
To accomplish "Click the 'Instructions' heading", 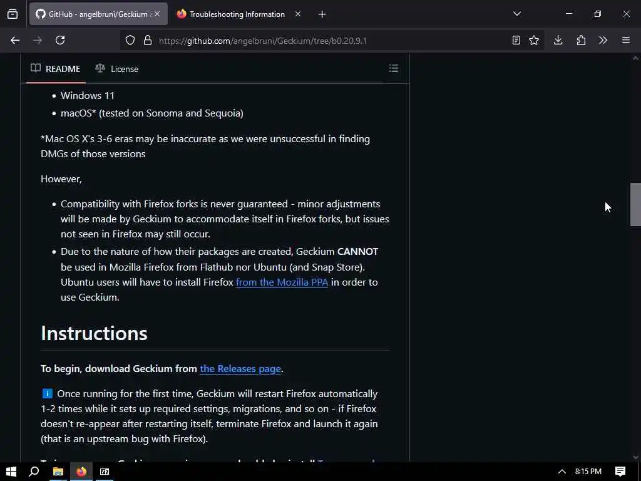I will [x=94, y=333].
